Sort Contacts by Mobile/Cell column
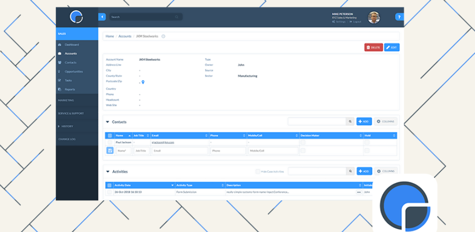This screenshot has width=475, height=232. (x=273, y=136)
